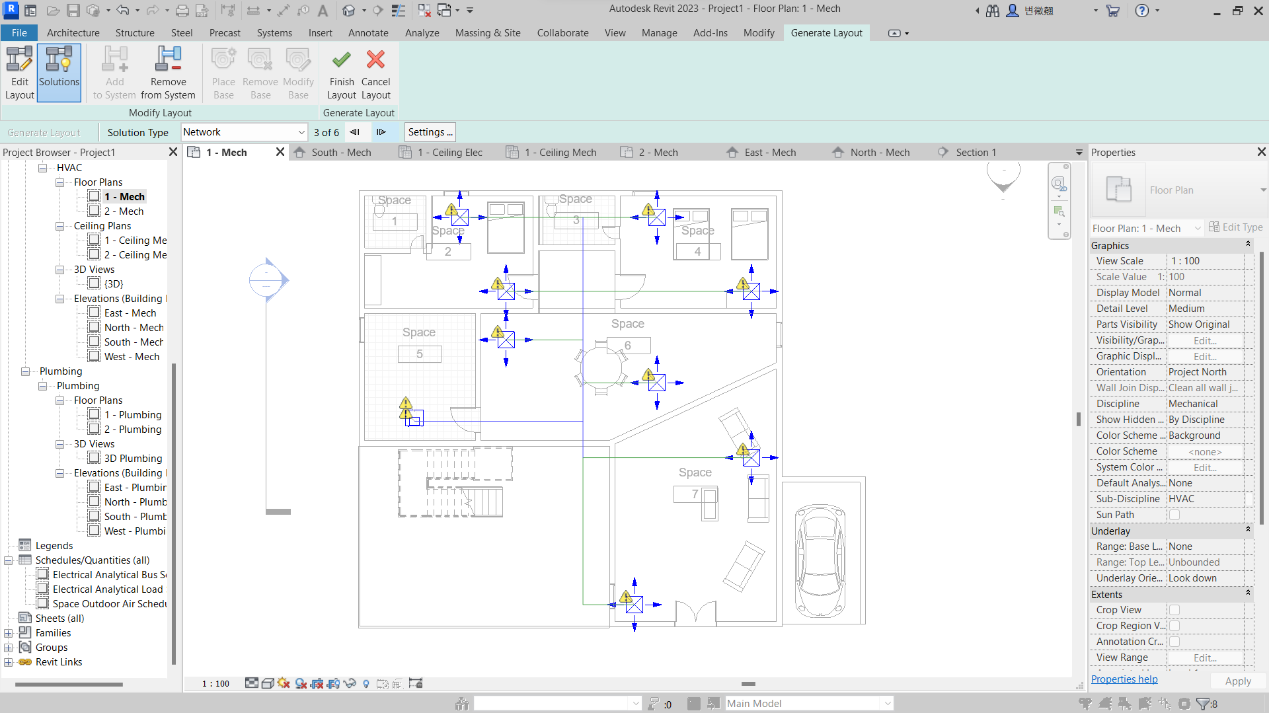Enable the Crop View checkbox in Properties
This screenshot has height=713, width=1269.
[x=1174, y=610]
